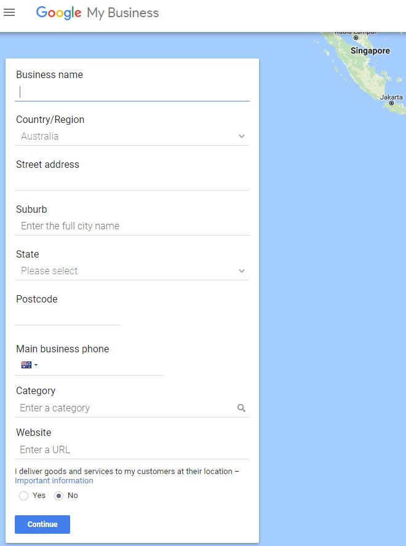Viewport: 406px width, 546px height.
Task: Select the No delivery radio button
Action: (x=58, y=496)
